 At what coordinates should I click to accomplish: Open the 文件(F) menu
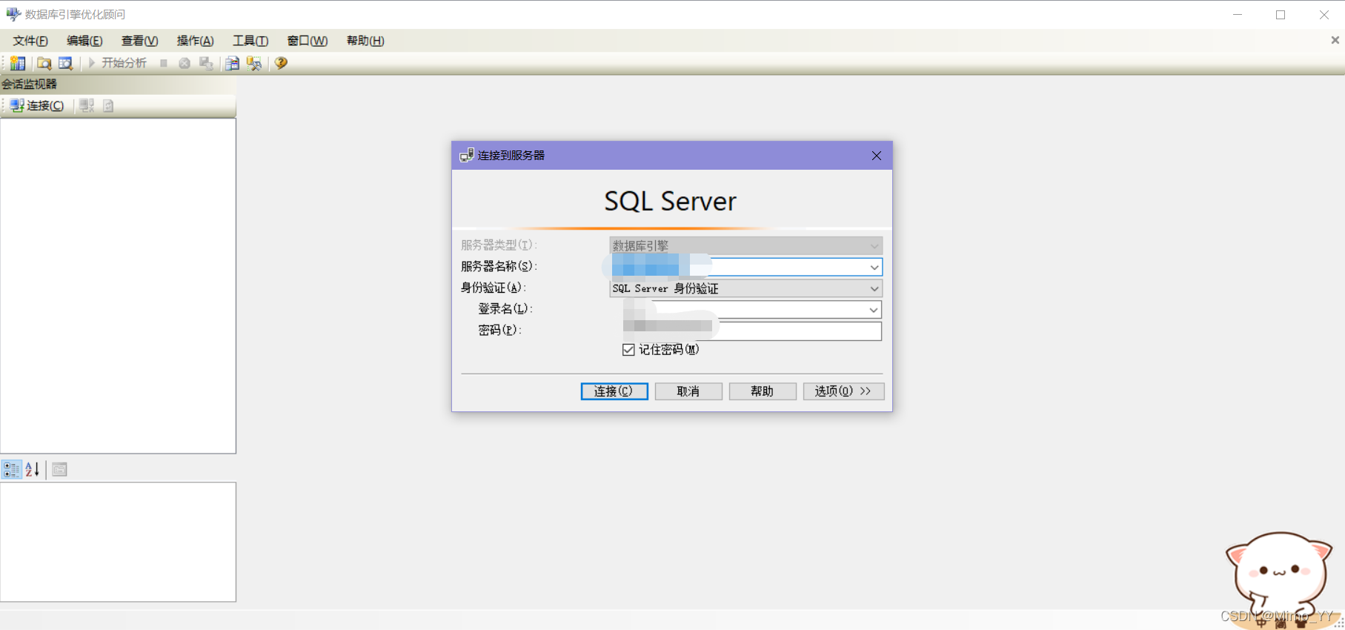tap(30, 41)
